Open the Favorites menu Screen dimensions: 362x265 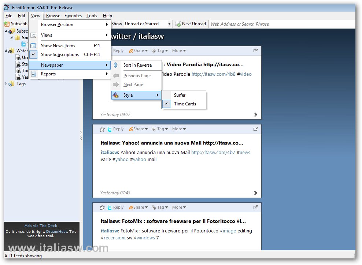click(x=73, y=16)
